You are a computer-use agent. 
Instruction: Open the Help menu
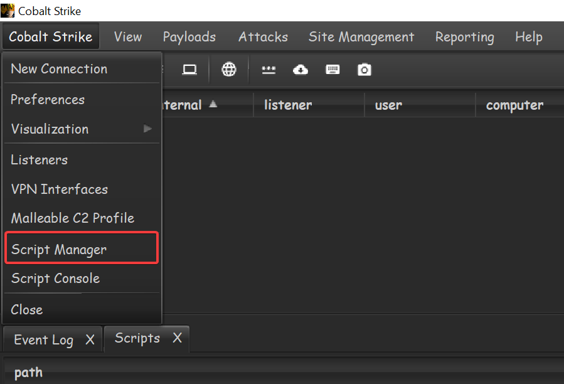[529, 37]
